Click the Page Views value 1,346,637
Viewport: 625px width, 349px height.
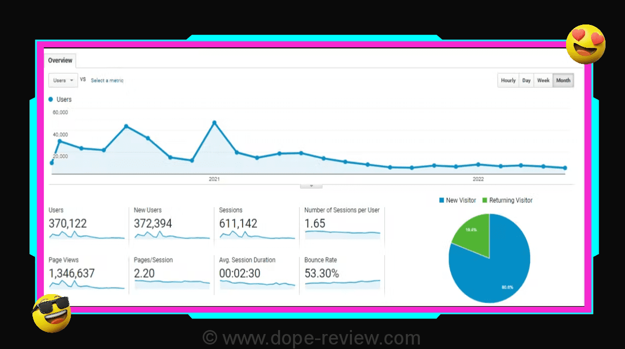[71, 274]
